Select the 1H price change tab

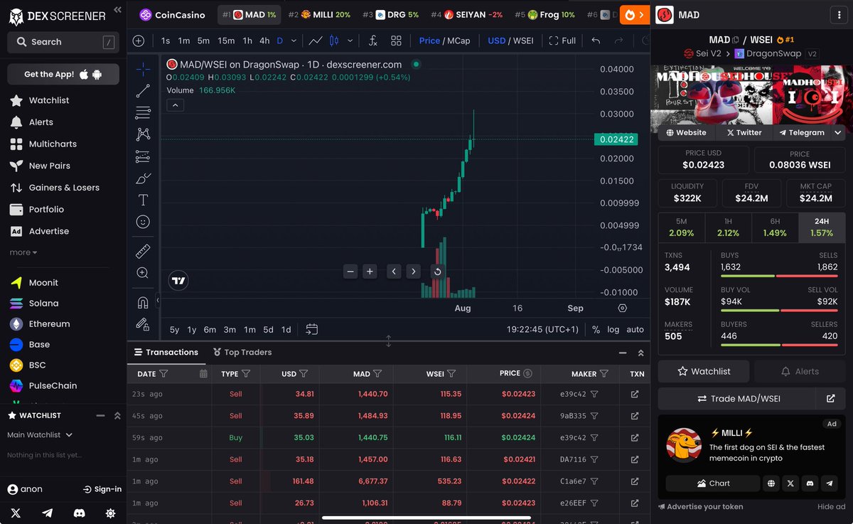pos(728,228)
